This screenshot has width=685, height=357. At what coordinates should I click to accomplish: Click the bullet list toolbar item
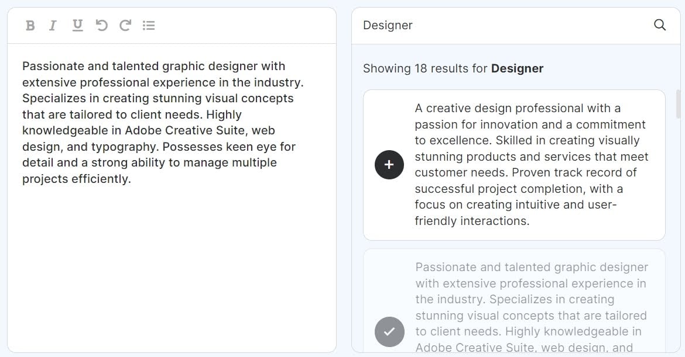point(149,25)
